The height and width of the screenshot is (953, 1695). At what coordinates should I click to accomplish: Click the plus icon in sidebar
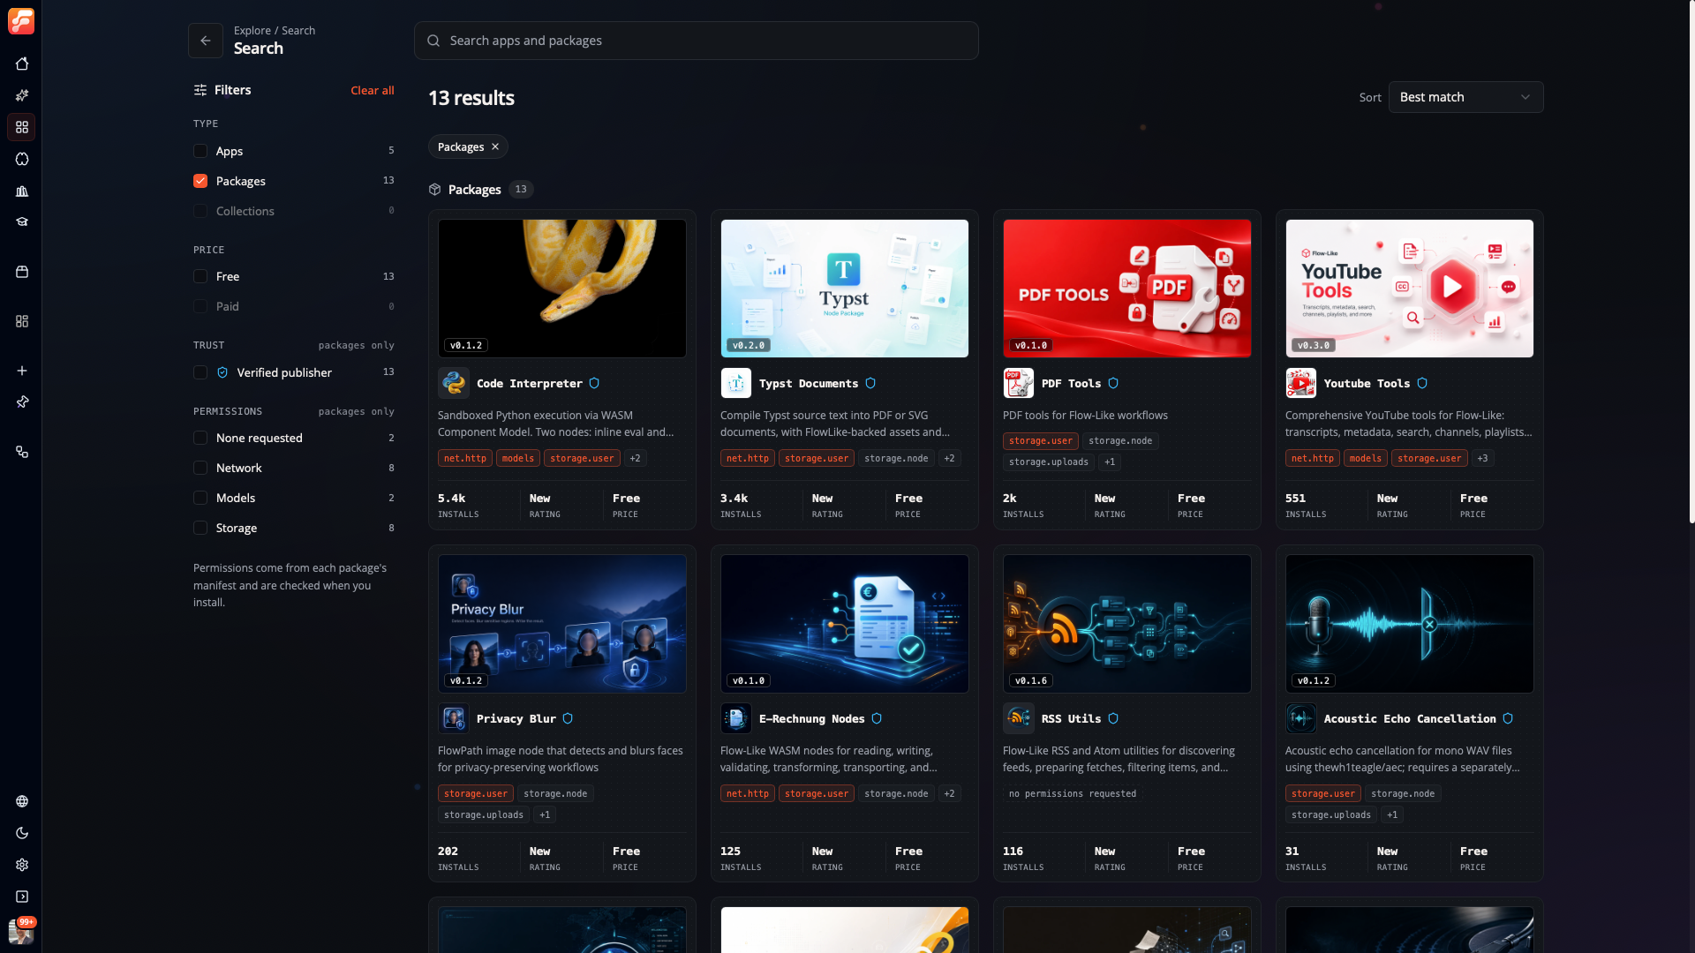22,371
